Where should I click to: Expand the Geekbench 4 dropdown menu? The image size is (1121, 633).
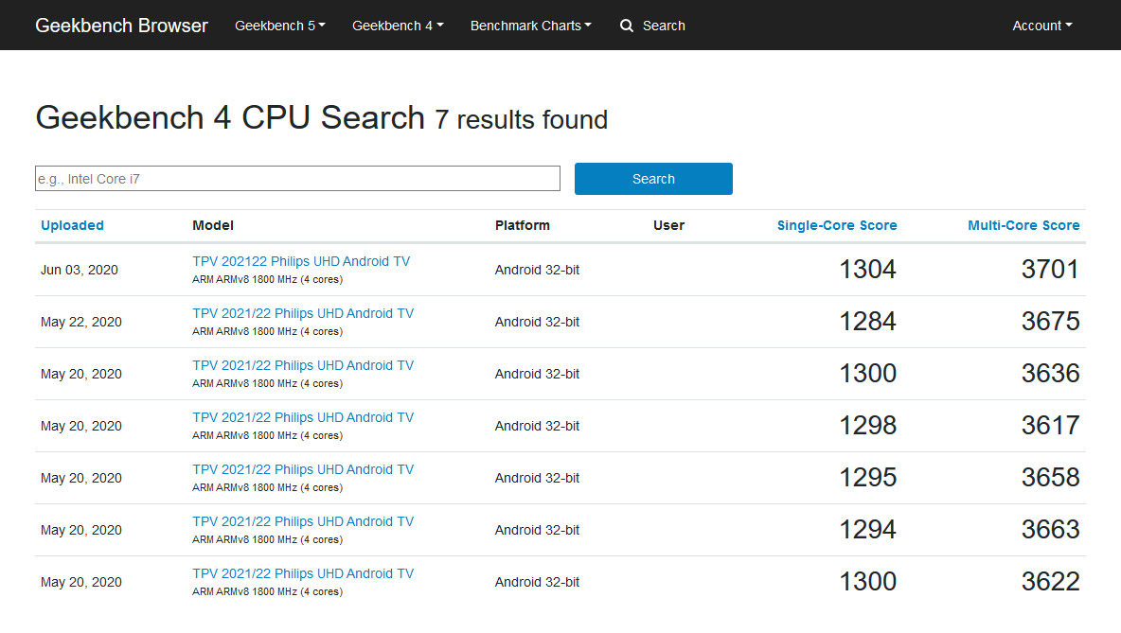point(398,26)
